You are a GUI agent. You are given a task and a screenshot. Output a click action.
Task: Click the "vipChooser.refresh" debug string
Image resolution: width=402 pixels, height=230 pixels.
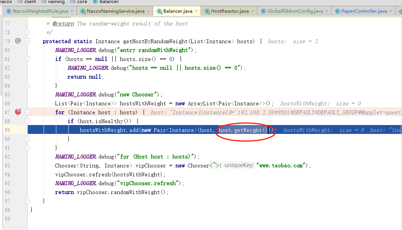point(148,183)
